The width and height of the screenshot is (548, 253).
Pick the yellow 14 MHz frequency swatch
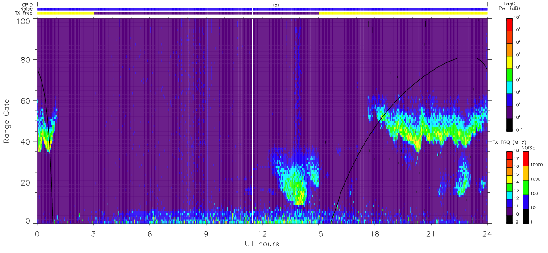(510, 179)
